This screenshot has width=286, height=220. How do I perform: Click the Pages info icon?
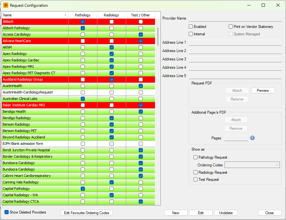coord(252,138)
